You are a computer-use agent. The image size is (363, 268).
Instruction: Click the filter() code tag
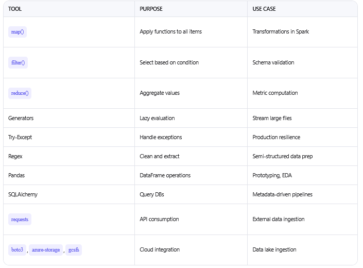point(18,62)
